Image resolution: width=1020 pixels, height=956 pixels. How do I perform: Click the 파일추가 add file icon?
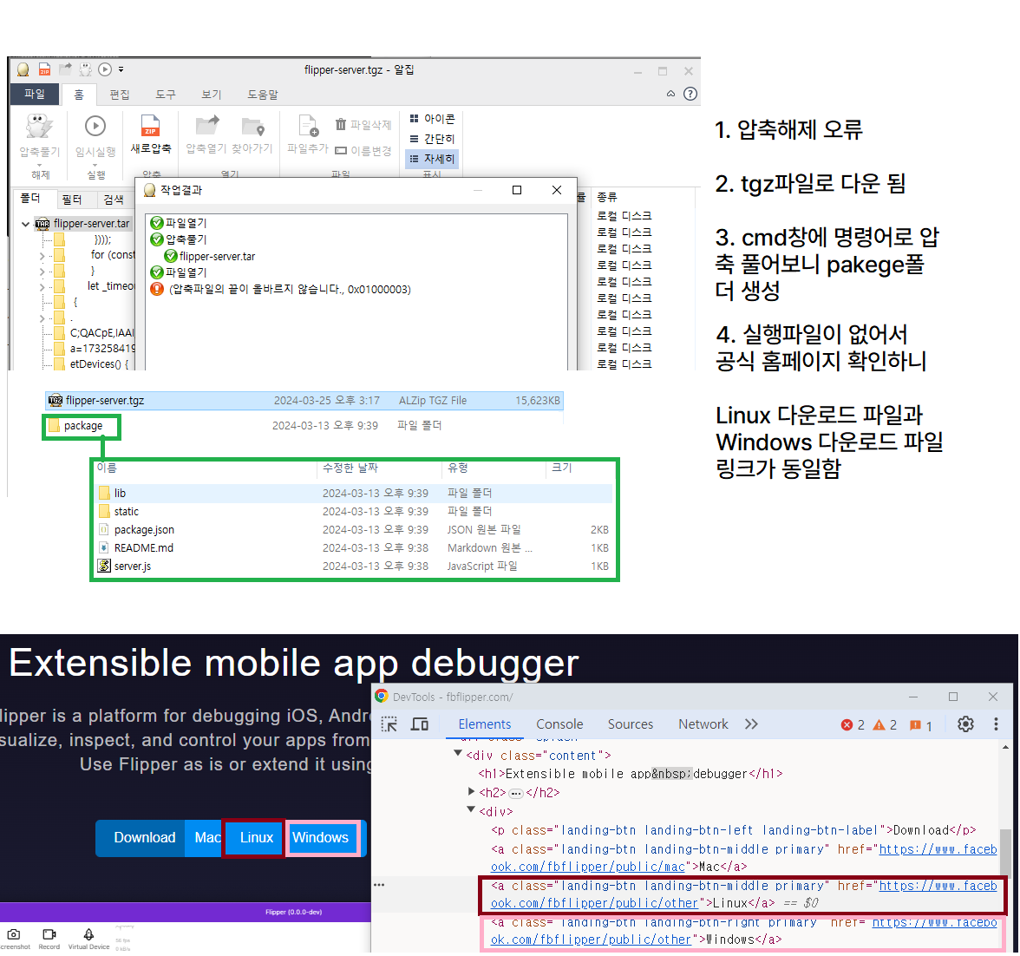click(x=308, y=126)
